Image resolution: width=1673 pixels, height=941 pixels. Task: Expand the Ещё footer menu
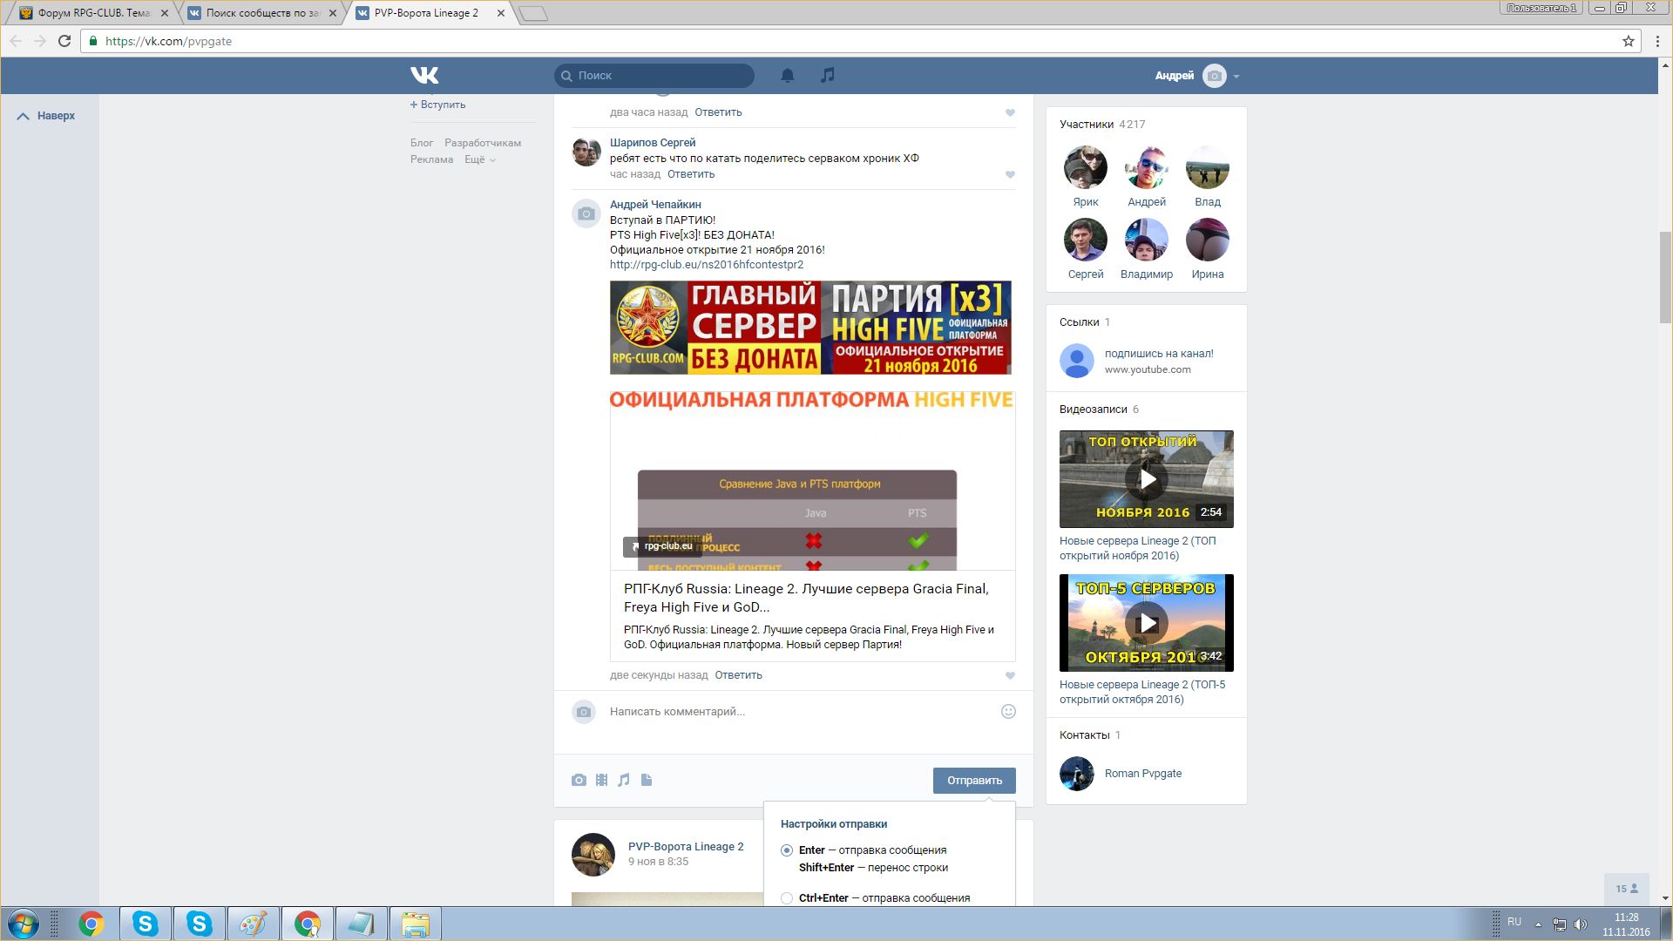pos(479,159)
